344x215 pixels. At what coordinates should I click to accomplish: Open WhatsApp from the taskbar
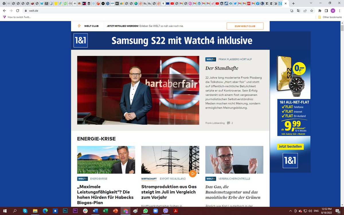point(145,211)
